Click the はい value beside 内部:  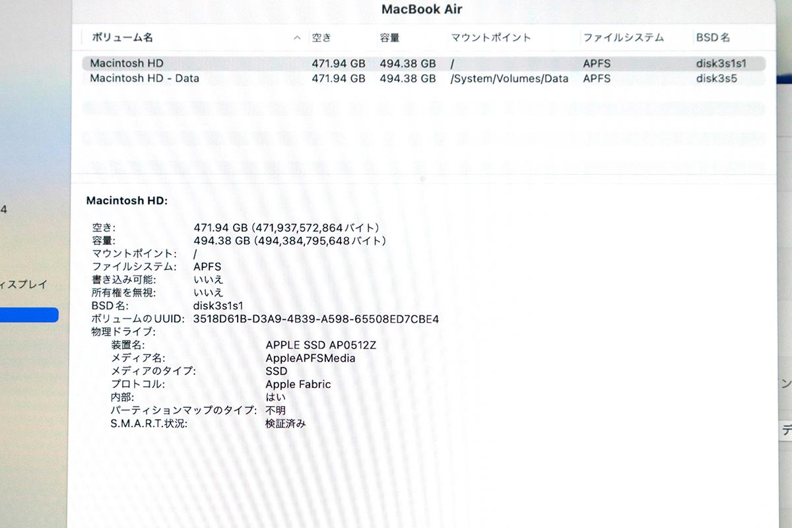[275, 397]
